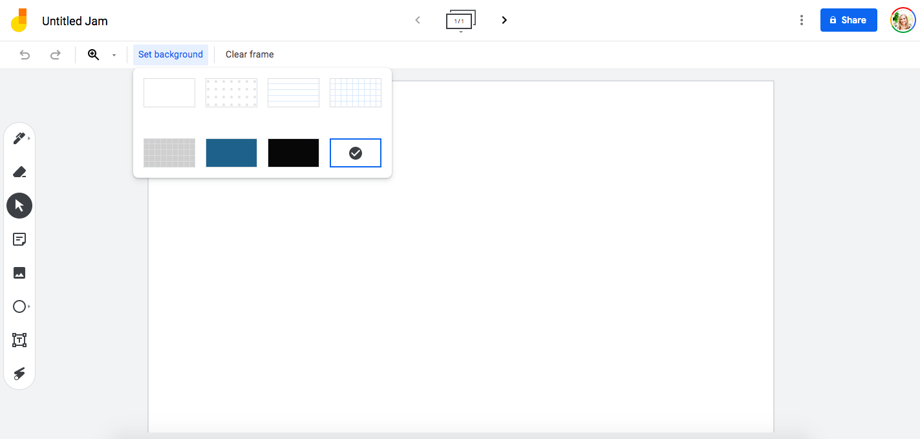Open the Sticky note tool
This screenshot has height=439, width=920.
[19, 239]
